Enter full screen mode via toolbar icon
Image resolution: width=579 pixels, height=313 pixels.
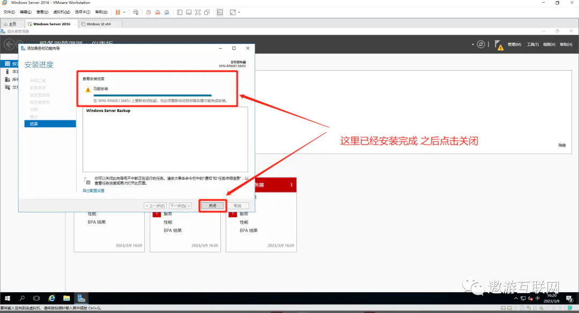(198, 12)
